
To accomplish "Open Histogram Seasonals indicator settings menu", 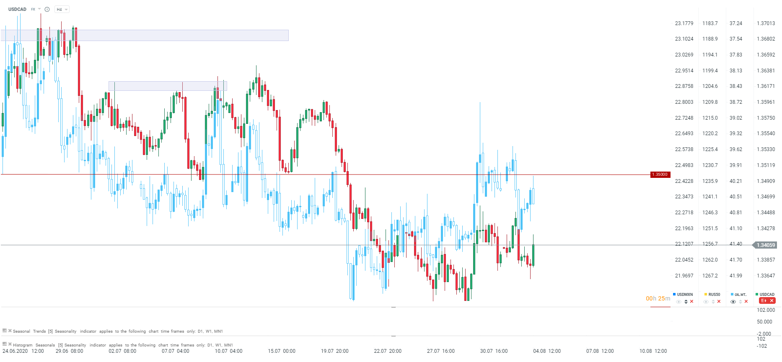I will [5, 344].
